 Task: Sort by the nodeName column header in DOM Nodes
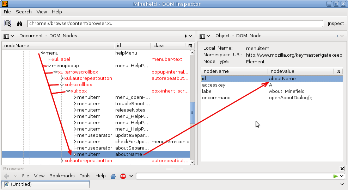[58, 46]
